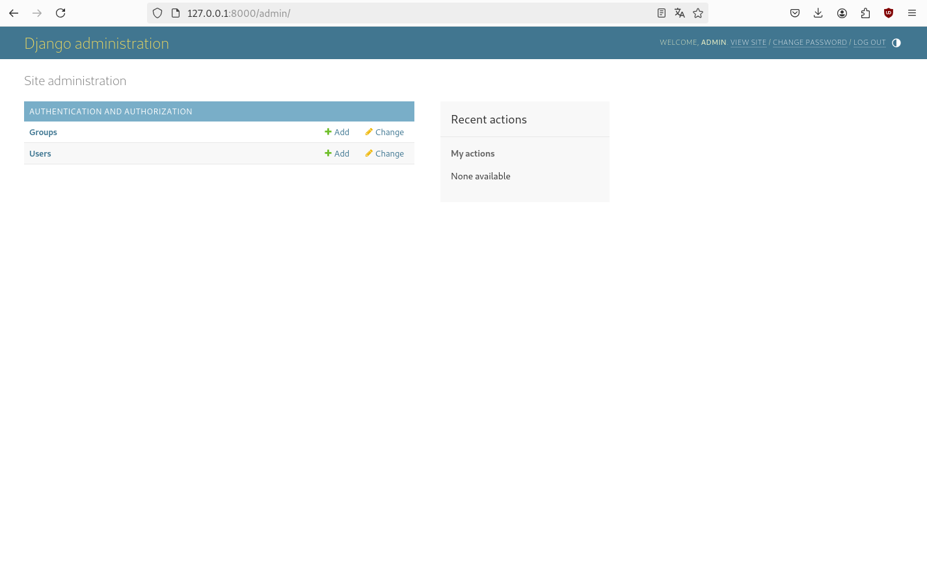The width and height of the screenshot is (927, 577).
Task: Click Add next to Users
Action: point(337,153)
